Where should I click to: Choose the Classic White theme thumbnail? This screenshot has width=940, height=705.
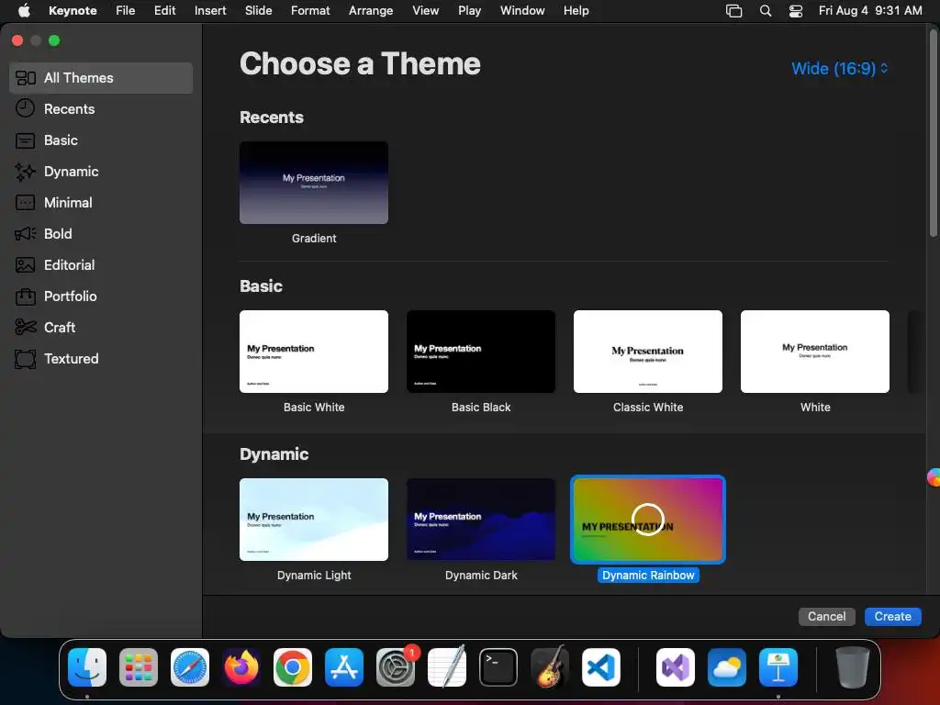pyautogui.click(x=648, y=352)
